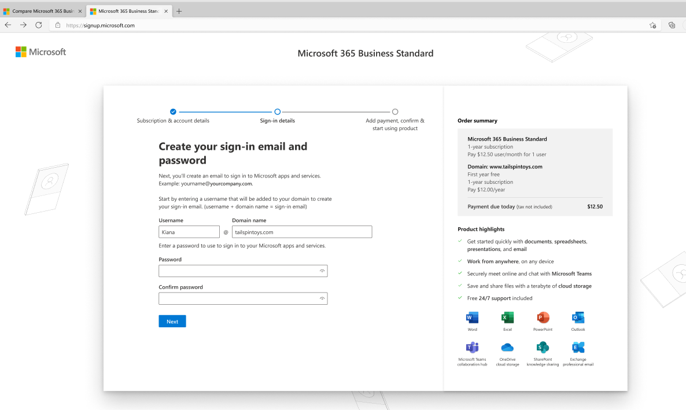This screenshot has width=686, height=410.
Task: Click the Domain: www.tailspintoys.com text
Action: 505,167
